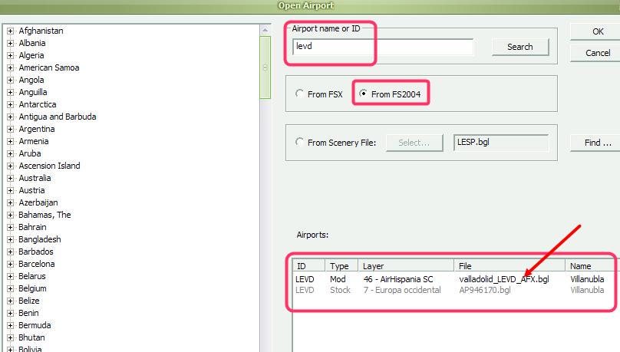Sort by the File column header

(x=509, y=266)
